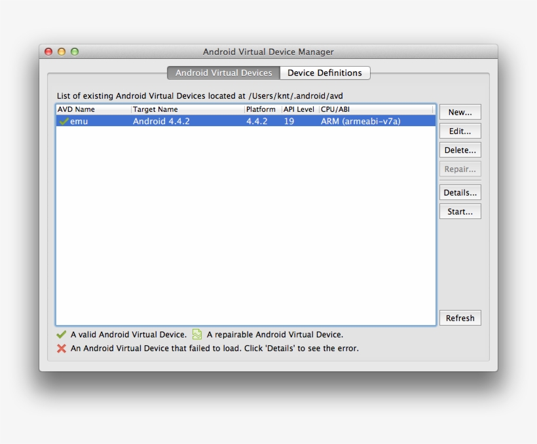Screen dimensions: 537x444
Task: Delete the selected emu AVD
Action: (460, 150)
